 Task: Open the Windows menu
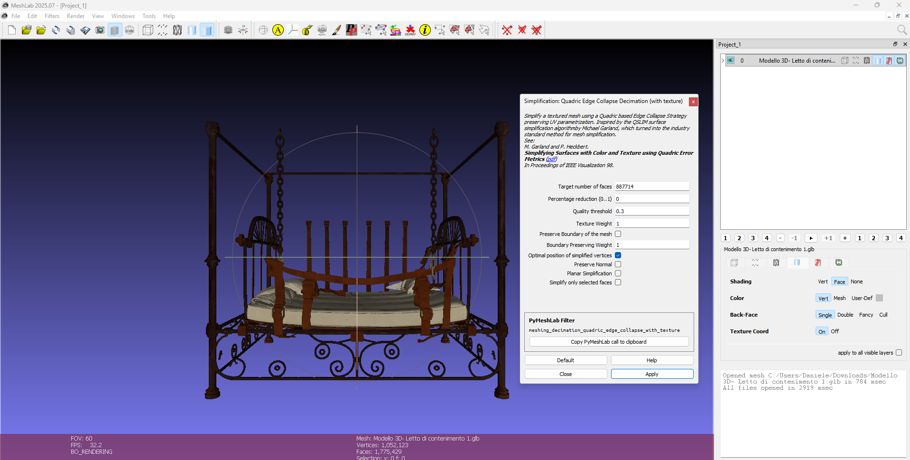(123, 16)
